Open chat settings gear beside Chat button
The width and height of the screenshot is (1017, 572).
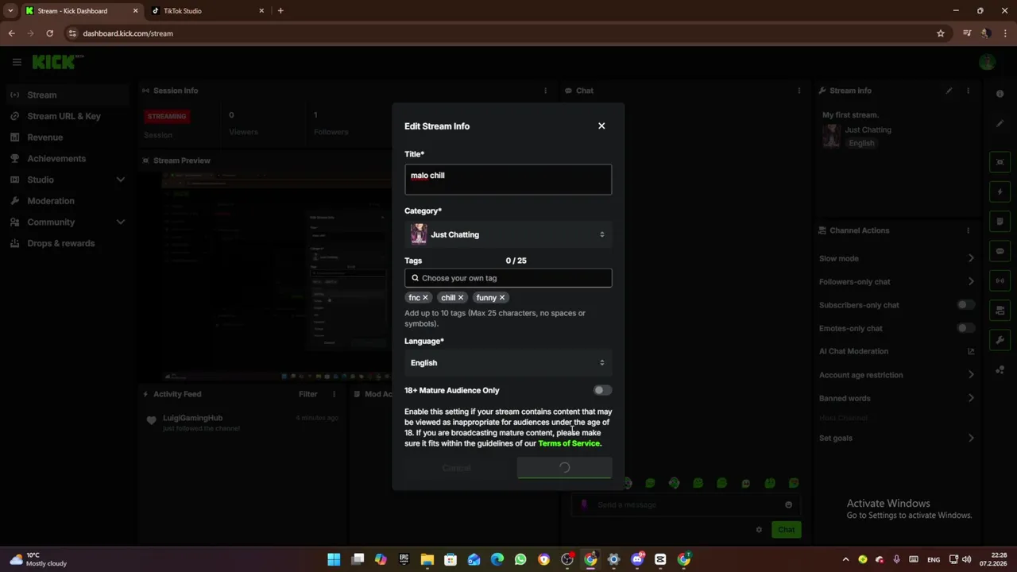(x=759, y=530)
